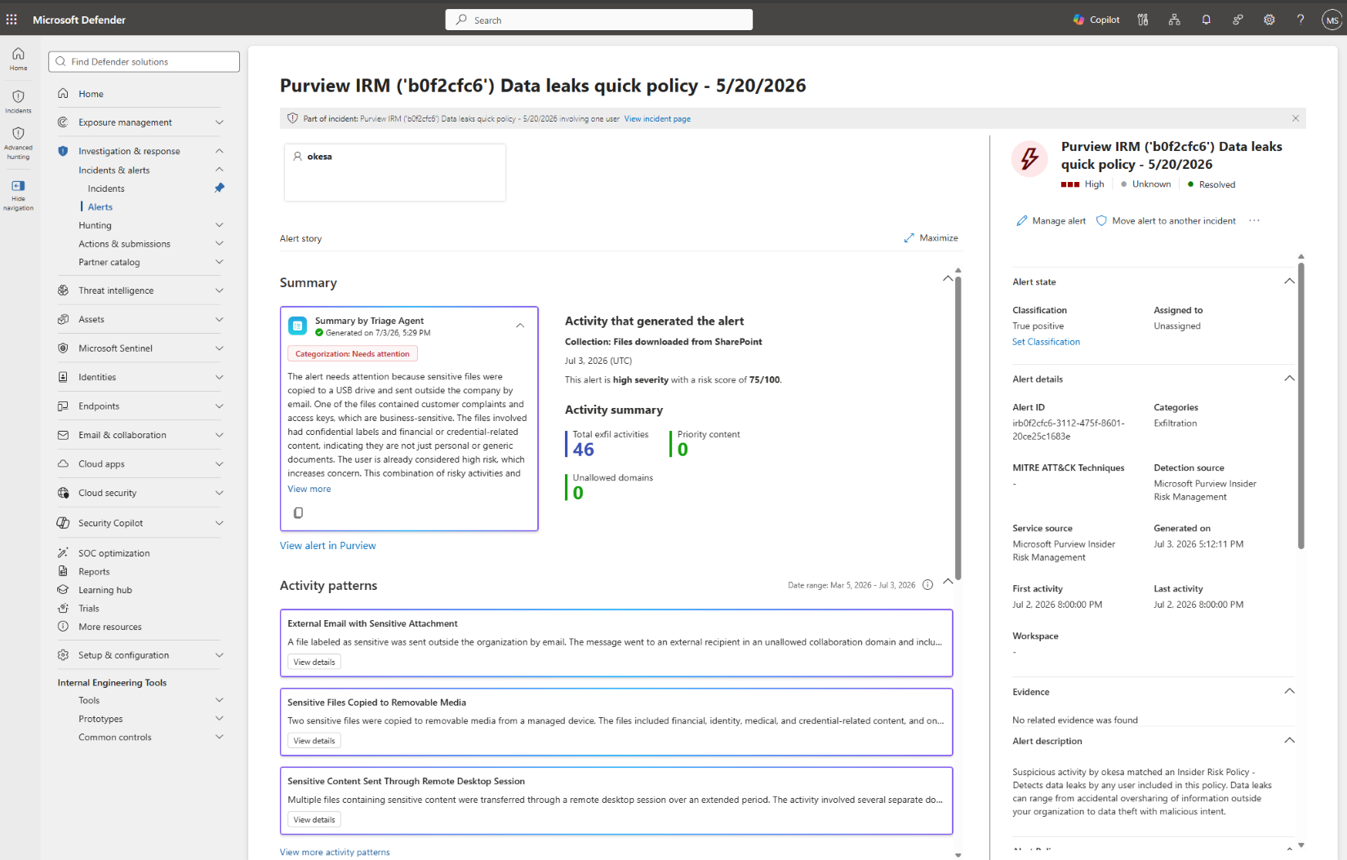
Task: View details for Remote Desktop Session pattern
Action: [x=314, y=820]
